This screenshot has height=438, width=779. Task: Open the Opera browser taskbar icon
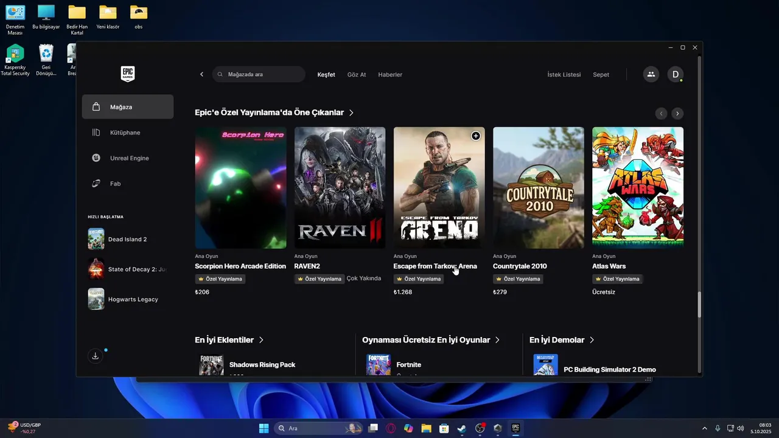[391, 428]
